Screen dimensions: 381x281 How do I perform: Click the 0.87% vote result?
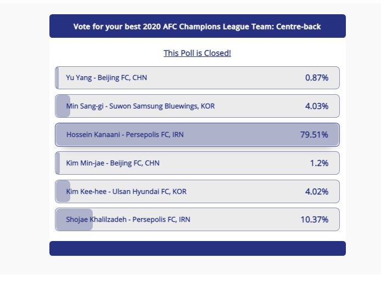(317, 78)
